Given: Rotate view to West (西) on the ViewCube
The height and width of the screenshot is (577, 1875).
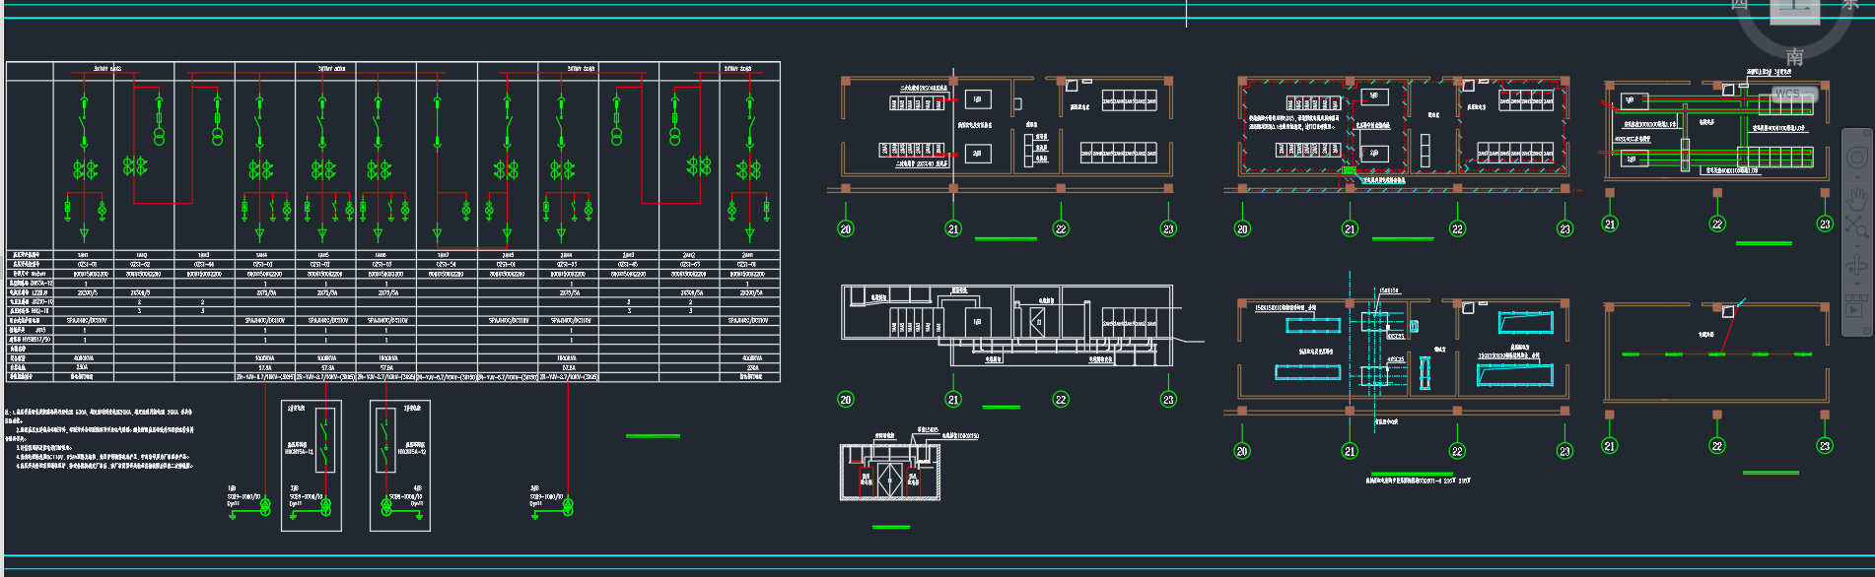Looking at the screenshot, I should coord(1740,6).
